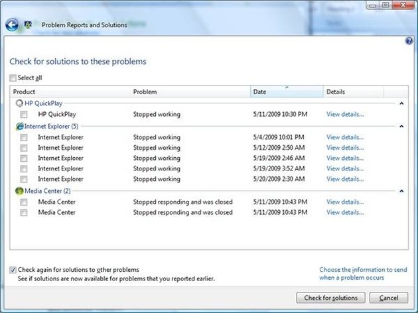Collapse the HP QuickPlay group
The width and height of the screenshot is (418, 313).
(x=401, y=103)
